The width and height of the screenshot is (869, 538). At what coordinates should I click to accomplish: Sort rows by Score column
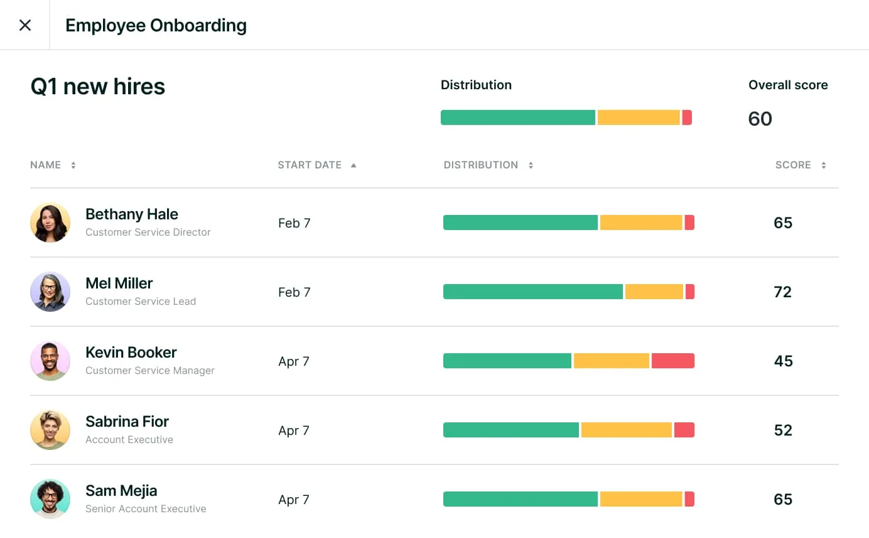(x=823, y=165)
